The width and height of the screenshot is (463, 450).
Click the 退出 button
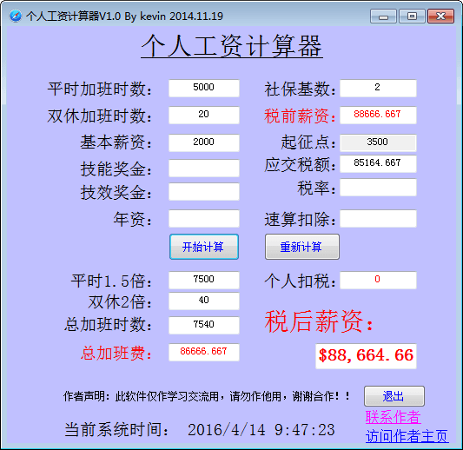[x=394, y=396]
